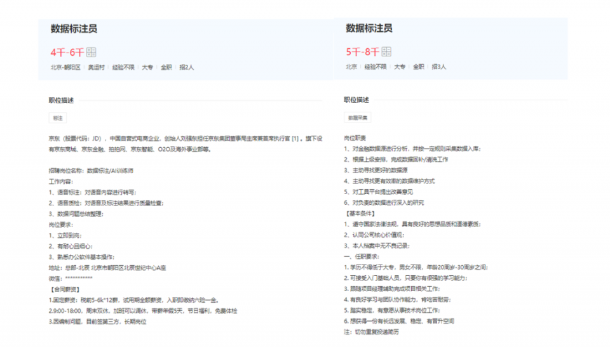The width and height of the screenshot is (610, 347).
Task: Open the left 数据标注员 job title
Action: click(74, 29)
